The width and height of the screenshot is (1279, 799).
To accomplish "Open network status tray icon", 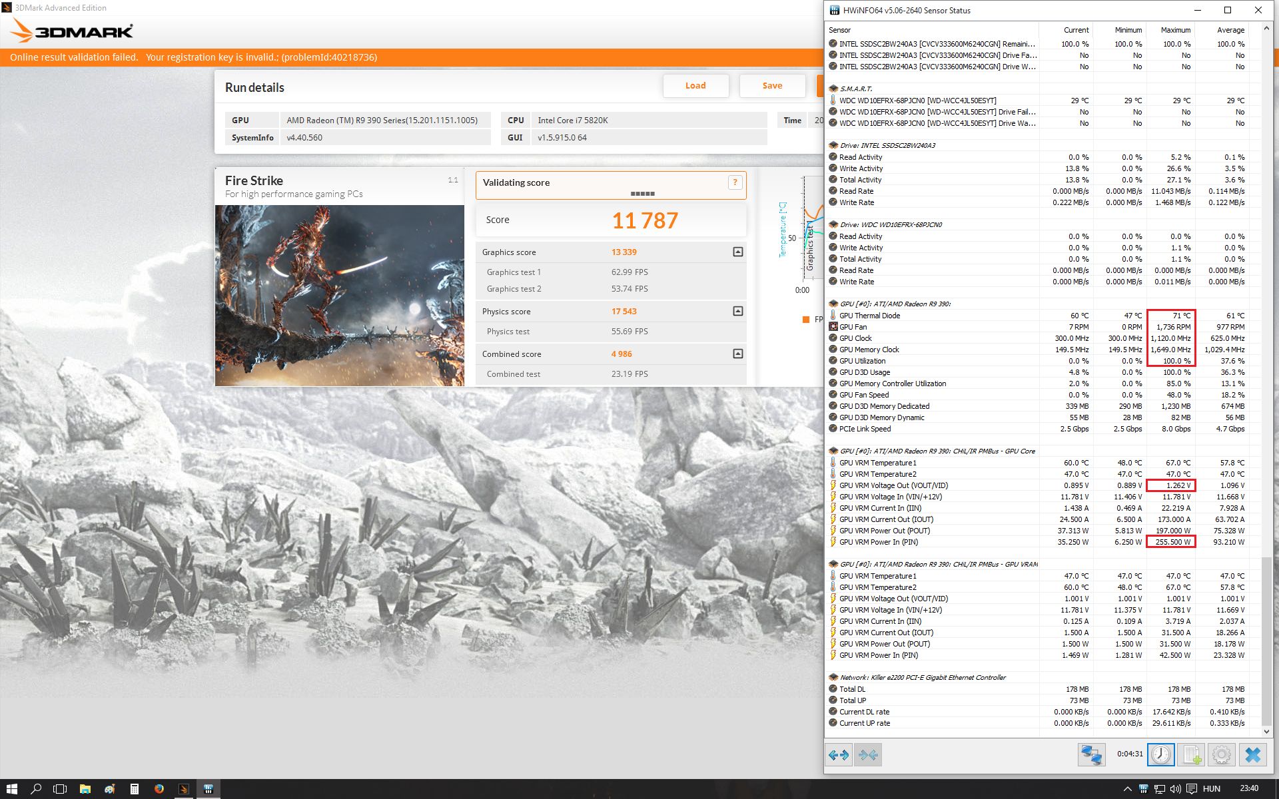I will point(1159,789).
